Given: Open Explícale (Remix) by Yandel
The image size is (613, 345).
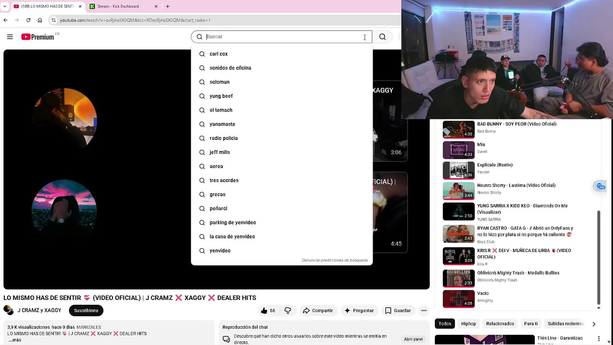Looking at the screenshot, I should coord(495,165).
